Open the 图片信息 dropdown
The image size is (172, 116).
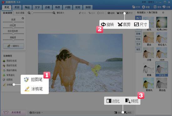(x=36, y=113)
